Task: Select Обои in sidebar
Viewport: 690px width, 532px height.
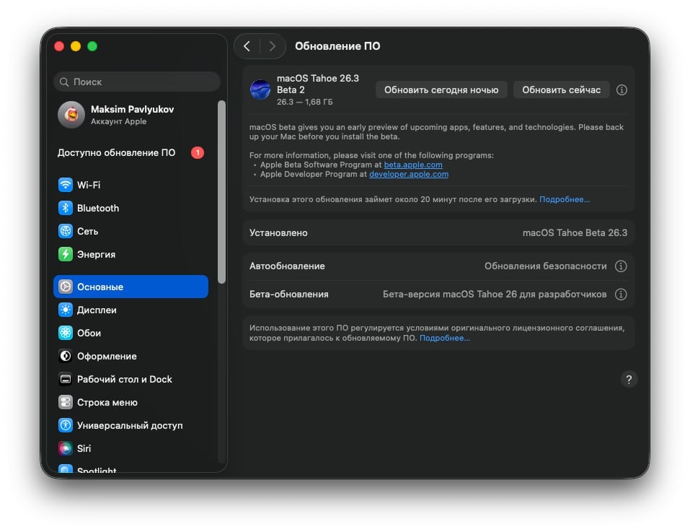Action: [131, 333]
